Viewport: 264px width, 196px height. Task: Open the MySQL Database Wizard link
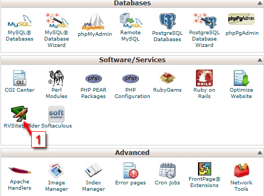(x=56, y=39)
